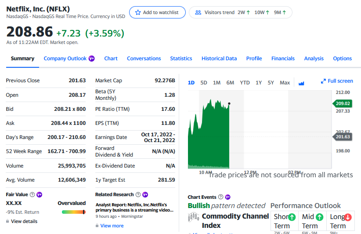Click the Fair Value gradient indicator bar
Viewport: 361px width, 234px height.
click(x=74, y=212)
